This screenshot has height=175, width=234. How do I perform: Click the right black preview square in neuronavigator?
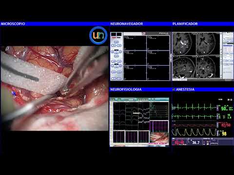pos(119,35)
